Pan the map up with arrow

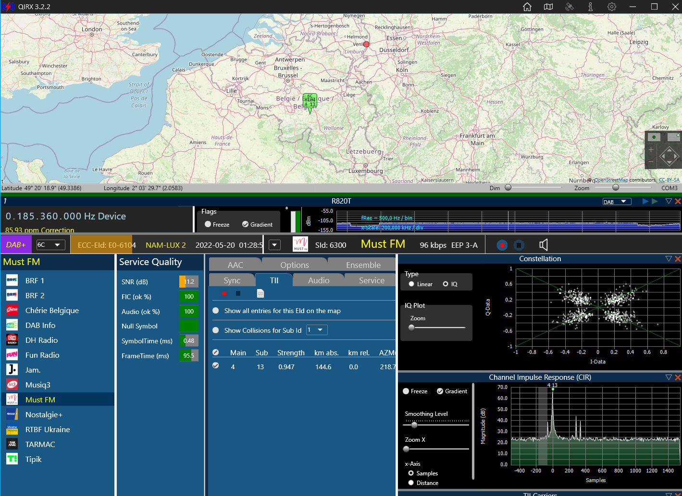tap(669, 149)
